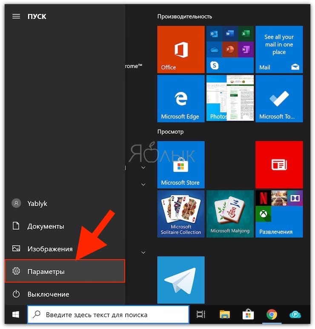This screenshot has height=329, width=315.
Task: Click the Производительность group header
Action: point(184,17)
